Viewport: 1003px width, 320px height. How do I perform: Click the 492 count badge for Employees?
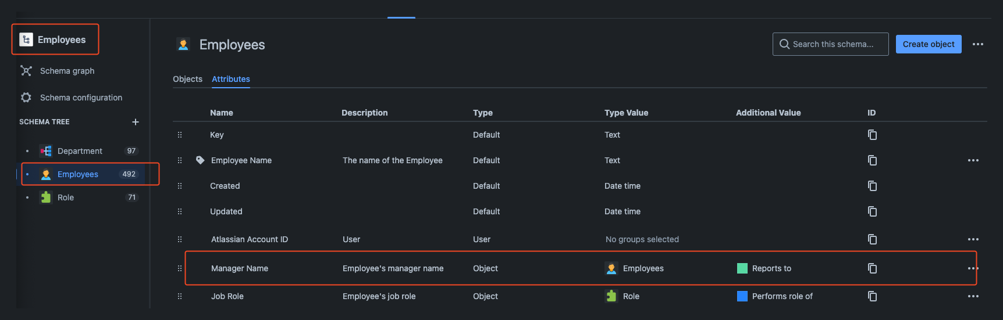click(x=129, y=174)
